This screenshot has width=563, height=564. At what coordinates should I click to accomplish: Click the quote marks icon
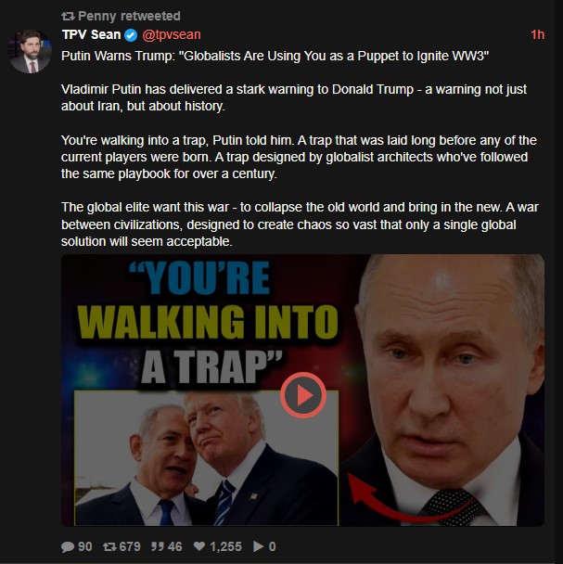[x=158, y=546]
